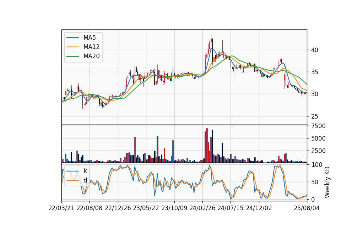Click the 22/08/08 date label

(x=90, y=208)
